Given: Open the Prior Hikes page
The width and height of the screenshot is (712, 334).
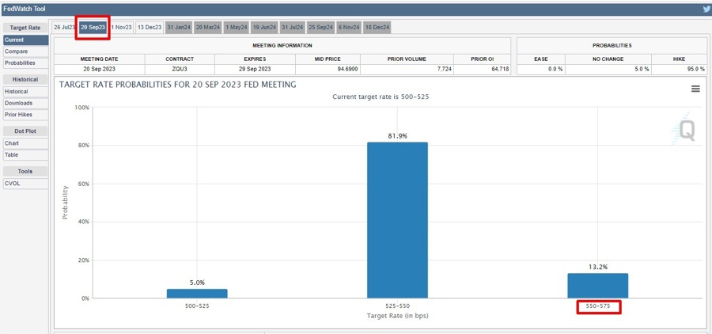Looking at the screenshot, I should [19, 115].
